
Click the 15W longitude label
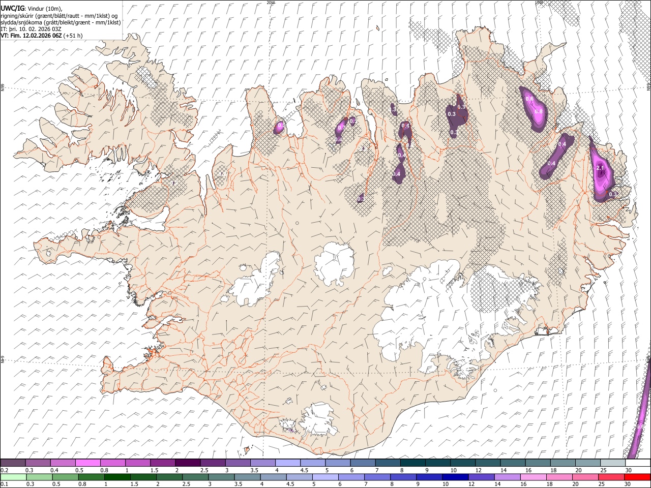(x=539, y=3)
